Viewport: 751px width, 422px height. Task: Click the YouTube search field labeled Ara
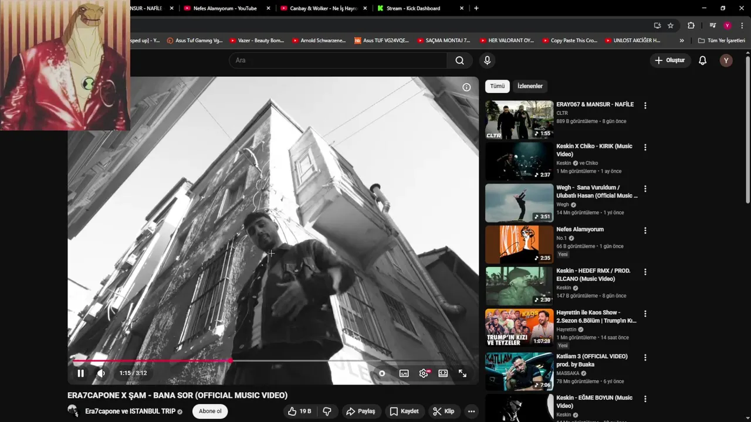point(339,60)
